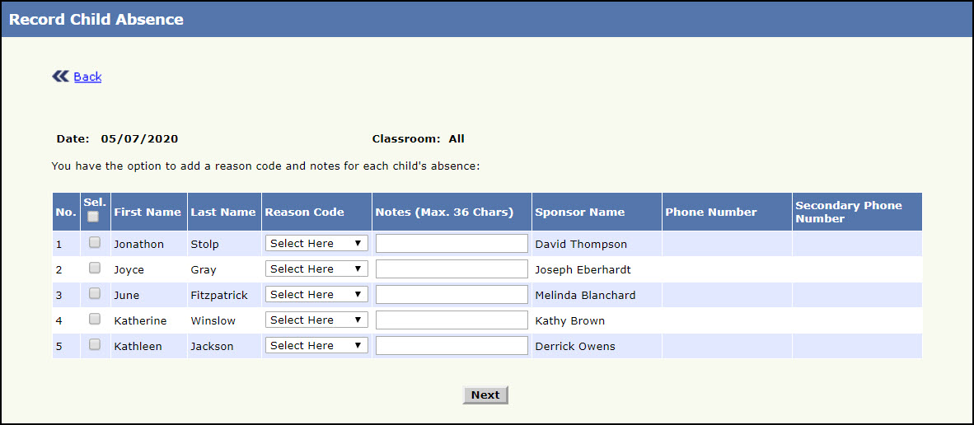Enable the checkbox for Kathleen Jackson

coord(95,344)
